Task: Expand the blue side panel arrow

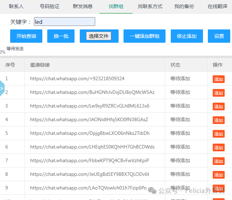Action: (2, 89)
